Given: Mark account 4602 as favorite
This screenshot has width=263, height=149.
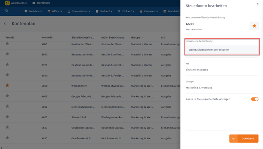Looking at the screenshot, I should (7, 106).
